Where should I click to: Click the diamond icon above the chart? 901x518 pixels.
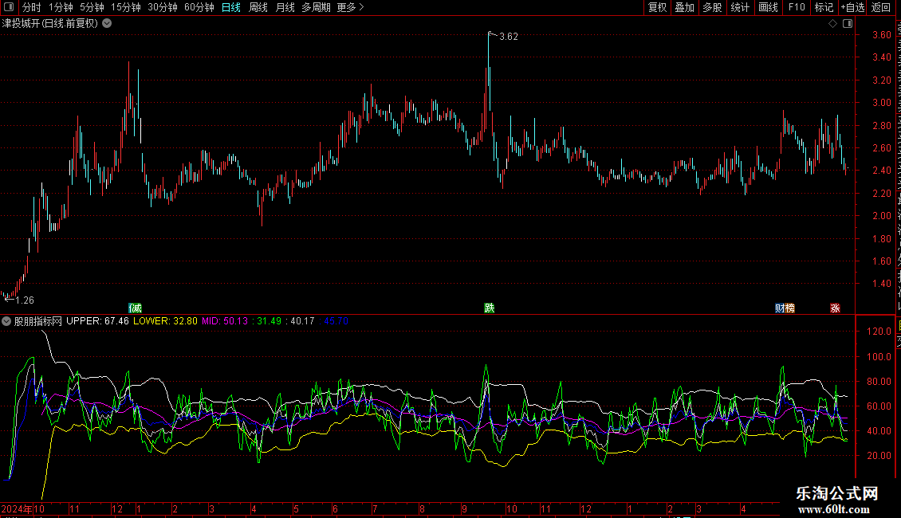point(832,24)
